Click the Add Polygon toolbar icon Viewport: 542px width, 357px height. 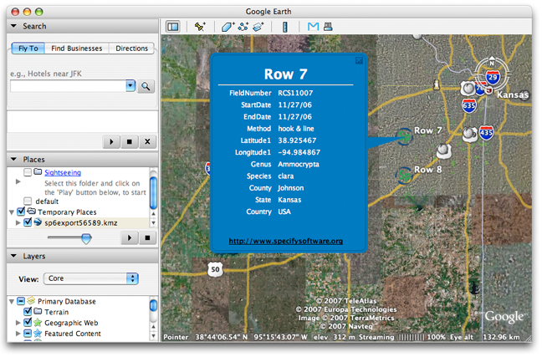[x=228, y=27]
